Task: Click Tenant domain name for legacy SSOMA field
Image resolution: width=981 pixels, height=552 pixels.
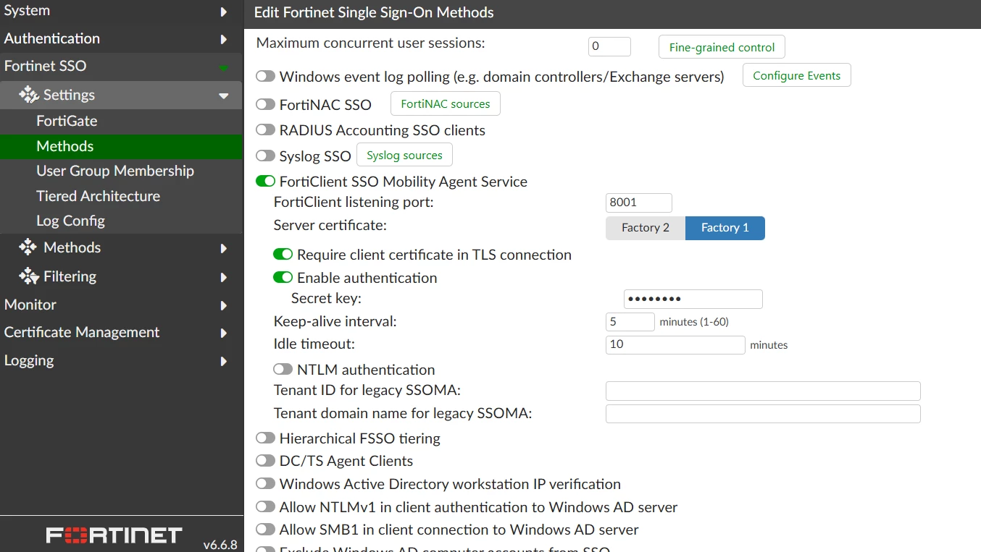Action: [763, 414]
